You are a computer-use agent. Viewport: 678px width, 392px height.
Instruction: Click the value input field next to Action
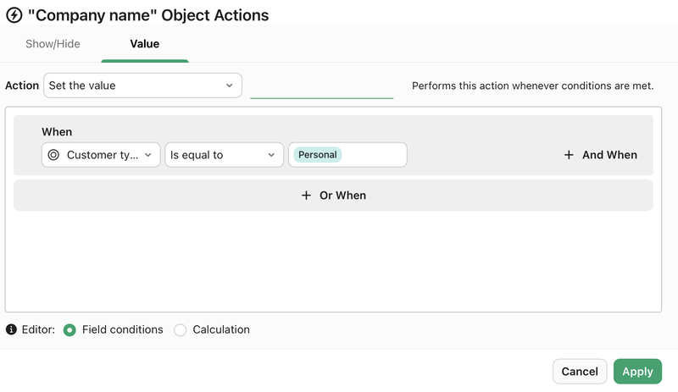(x=322, y=86)
